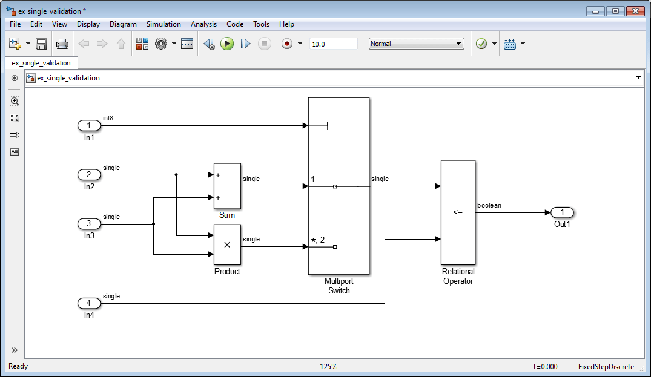Click the FixedStepDiscrete solver link
This screenshot has height=377, width=651.
(606, 366)
